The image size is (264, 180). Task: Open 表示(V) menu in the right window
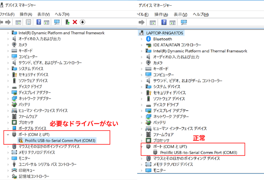180,15
